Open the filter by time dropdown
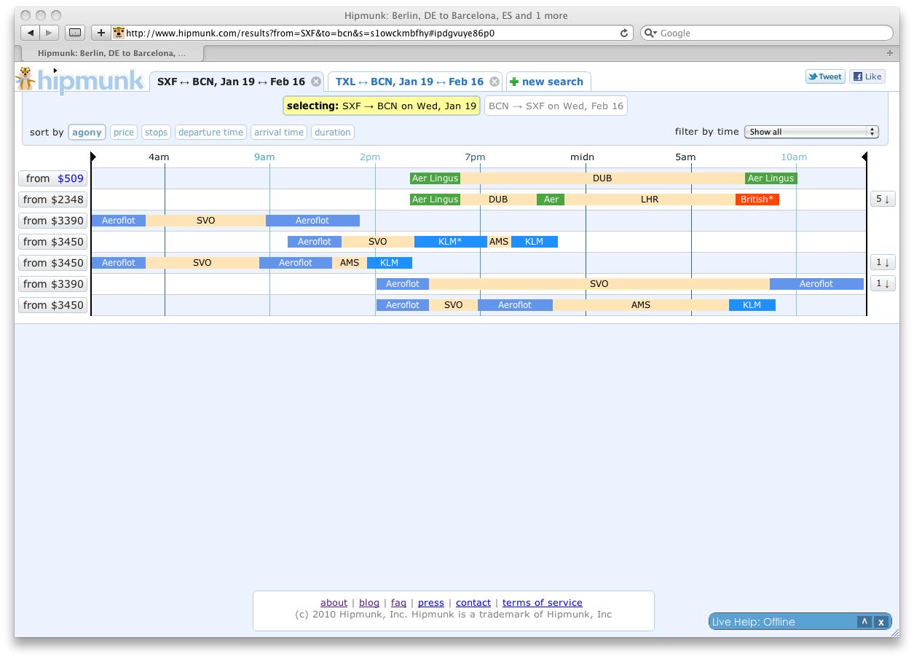Viewport: 914px width, 659px height. tap(811, 132)
